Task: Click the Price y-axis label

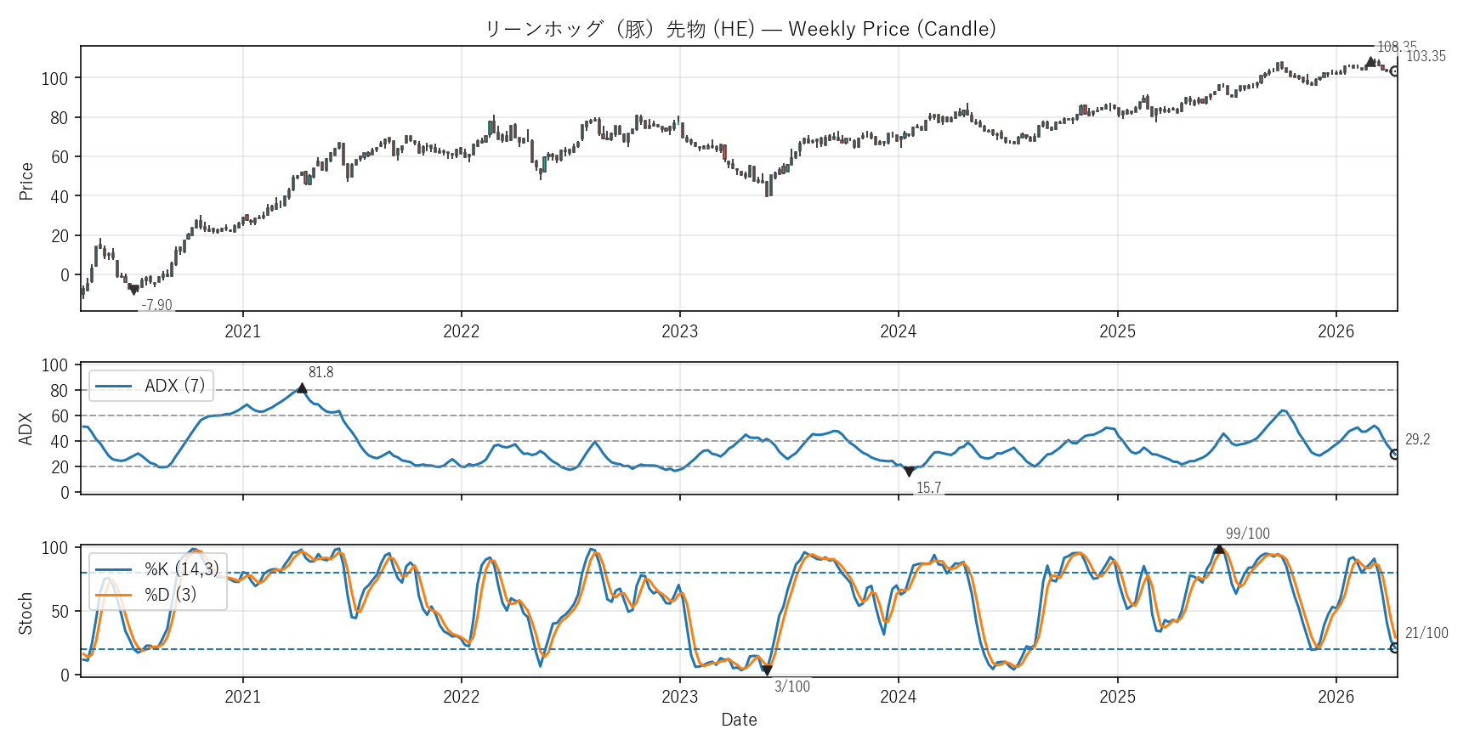Action: [x=26, y=181]
